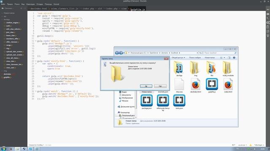
Task: Focus the Explorer search field
Action: click(220, 53)
